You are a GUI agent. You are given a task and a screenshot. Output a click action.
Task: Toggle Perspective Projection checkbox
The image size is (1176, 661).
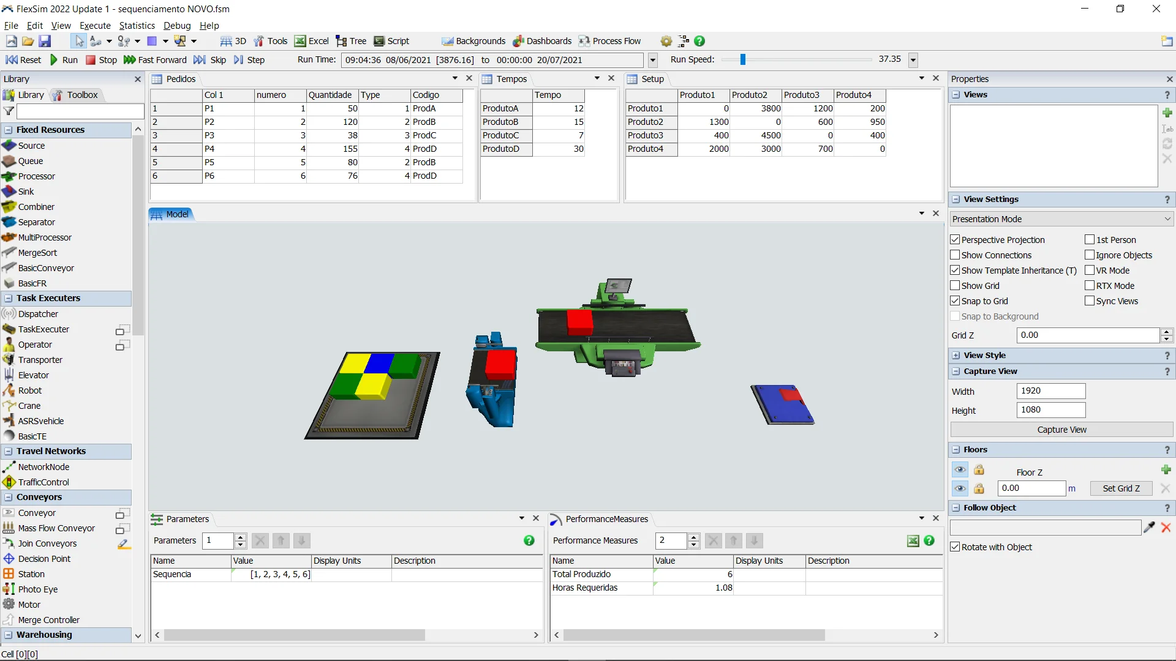click(955, 239)
